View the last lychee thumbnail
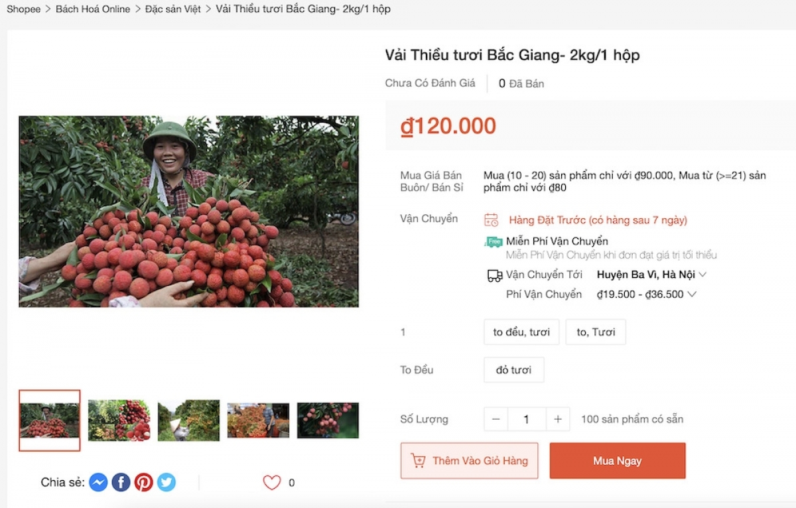The width and height of the screenshot is (796, 508). pos(328,420)
